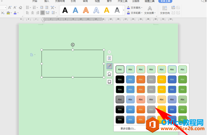This screenshot has width=207, height=135.
Task: Decrease the paragraph indent
Action: point(42,7)
